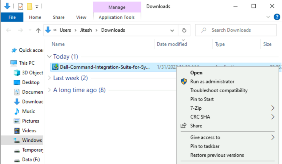Viewport: 282px width, 164px height.
Task: Refresh the Downloads folder
Action: tap(184, 30)
